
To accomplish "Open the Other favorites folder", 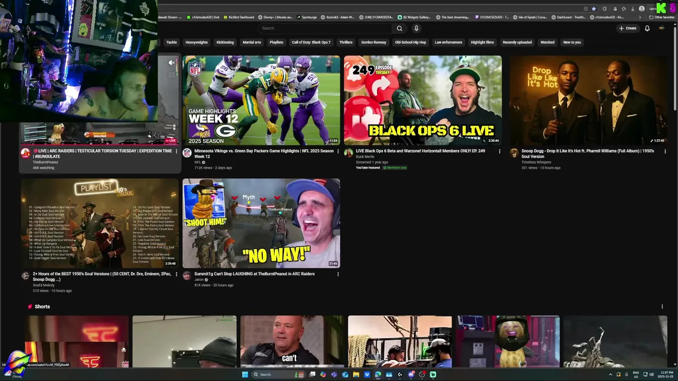I will tap(662, 17).
